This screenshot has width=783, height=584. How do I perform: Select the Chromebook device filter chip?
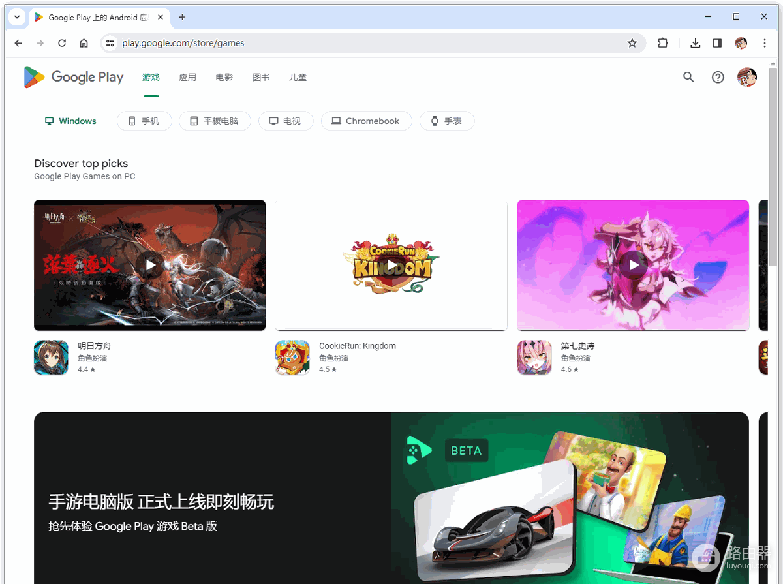pos(366,121)
